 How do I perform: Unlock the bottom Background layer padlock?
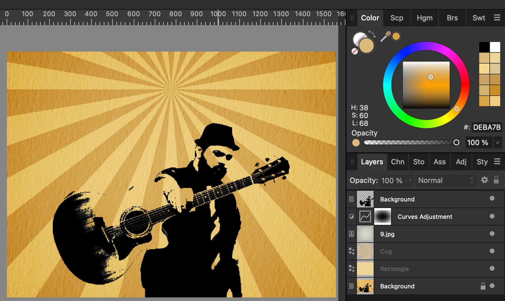pos(483,286)
